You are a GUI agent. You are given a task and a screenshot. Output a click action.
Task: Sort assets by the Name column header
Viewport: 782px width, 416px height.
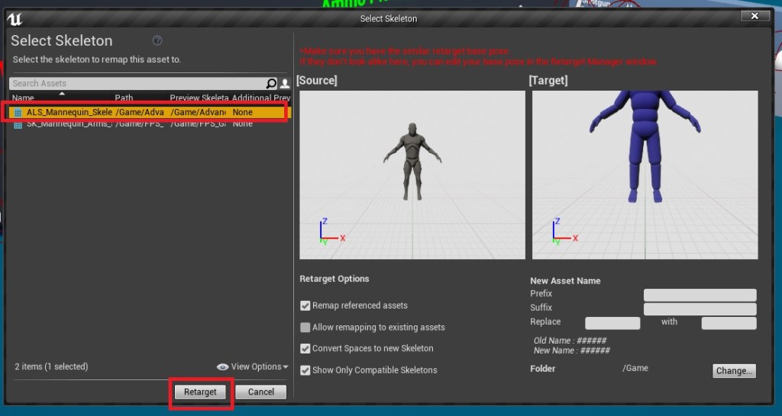[23, 98]
